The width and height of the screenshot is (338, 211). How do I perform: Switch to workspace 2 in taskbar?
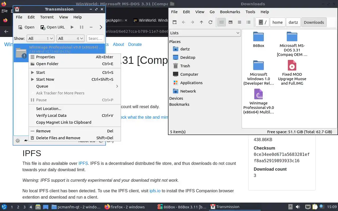[x=18, y=207]
